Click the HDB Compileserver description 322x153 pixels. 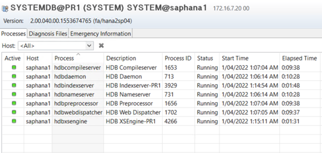131,67
